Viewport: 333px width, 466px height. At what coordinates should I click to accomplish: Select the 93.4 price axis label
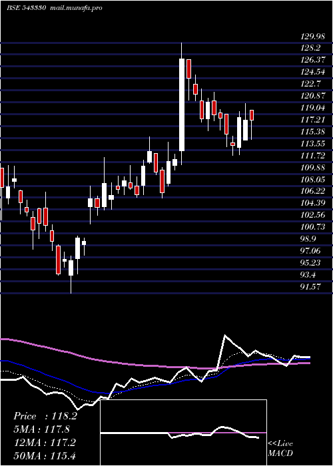tap(308, 274)
